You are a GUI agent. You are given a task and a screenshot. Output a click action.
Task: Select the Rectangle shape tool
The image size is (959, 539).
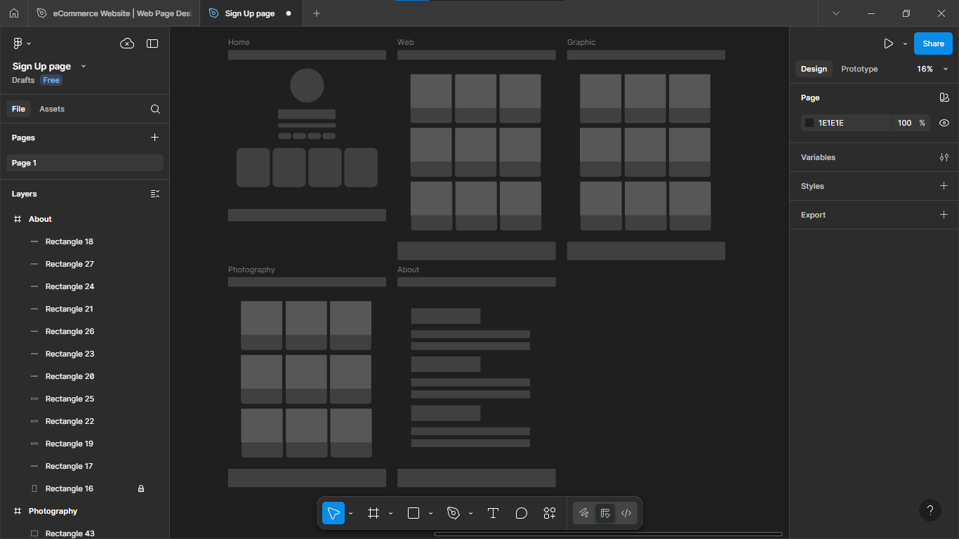coord(414,513)
